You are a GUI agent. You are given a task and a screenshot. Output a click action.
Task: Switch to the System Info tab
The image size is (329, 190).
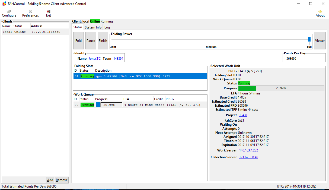(x=93, y=27)
